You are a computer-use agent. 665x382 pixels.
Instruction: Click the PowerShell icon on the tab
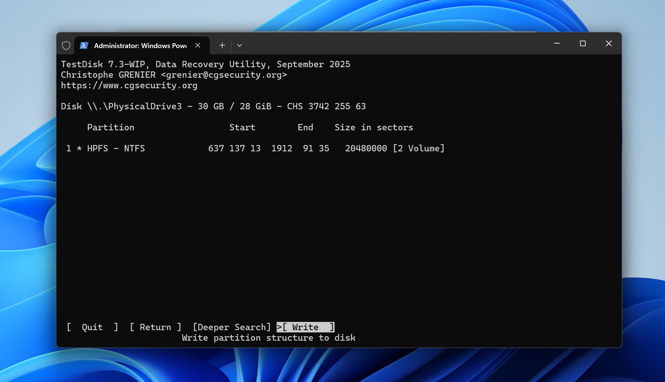84,45
